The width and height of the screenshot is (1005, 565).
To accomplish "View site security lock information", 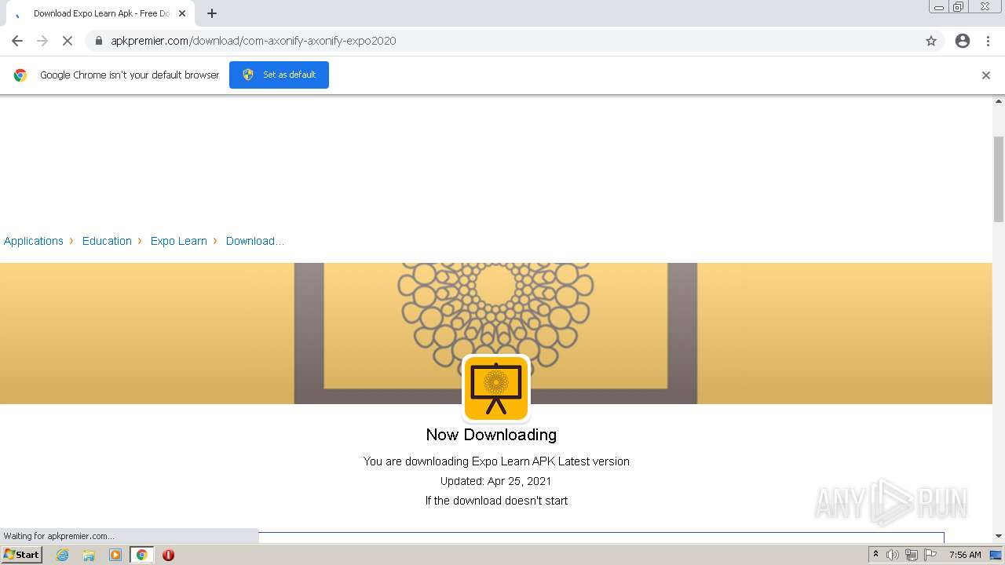I will (x=98, y=41).
